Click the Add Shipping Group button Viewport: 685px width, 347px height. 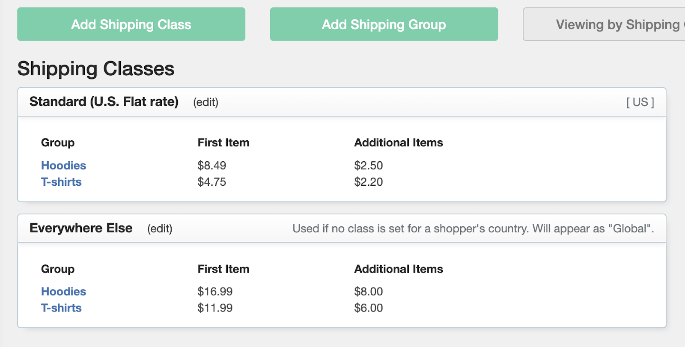[384, 24]
